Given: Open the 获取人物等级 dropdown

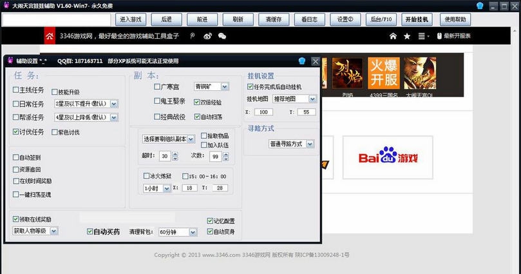Looking at the screenshot, I should tap(35, 231).
